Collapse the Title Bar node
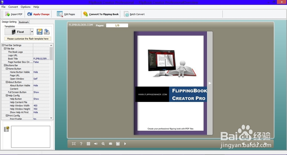Viewport: 287px width, 155px height. [5, 49]
